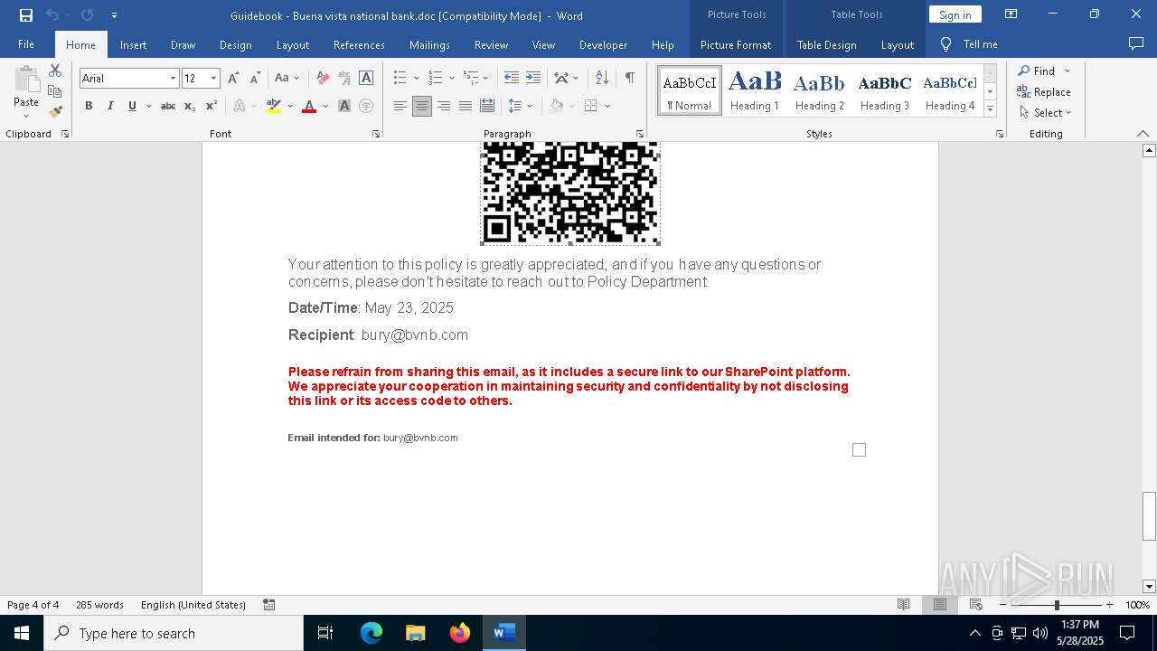Image resolution: width=1157 pixels, height=651 pixels.
Task: Expand the Styles gallery
Action: 990,109
